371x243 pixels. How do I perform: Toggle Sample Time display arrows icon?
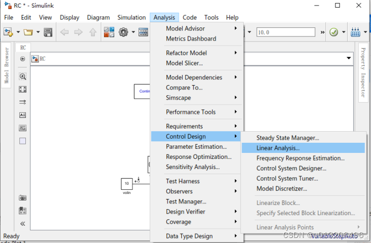(x=22, y=102)
